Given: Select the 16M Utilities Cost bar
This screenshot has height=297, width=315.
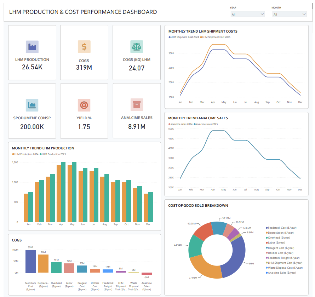Looking at the screenshot, I should pyautogui.click(x=95, y=271).
